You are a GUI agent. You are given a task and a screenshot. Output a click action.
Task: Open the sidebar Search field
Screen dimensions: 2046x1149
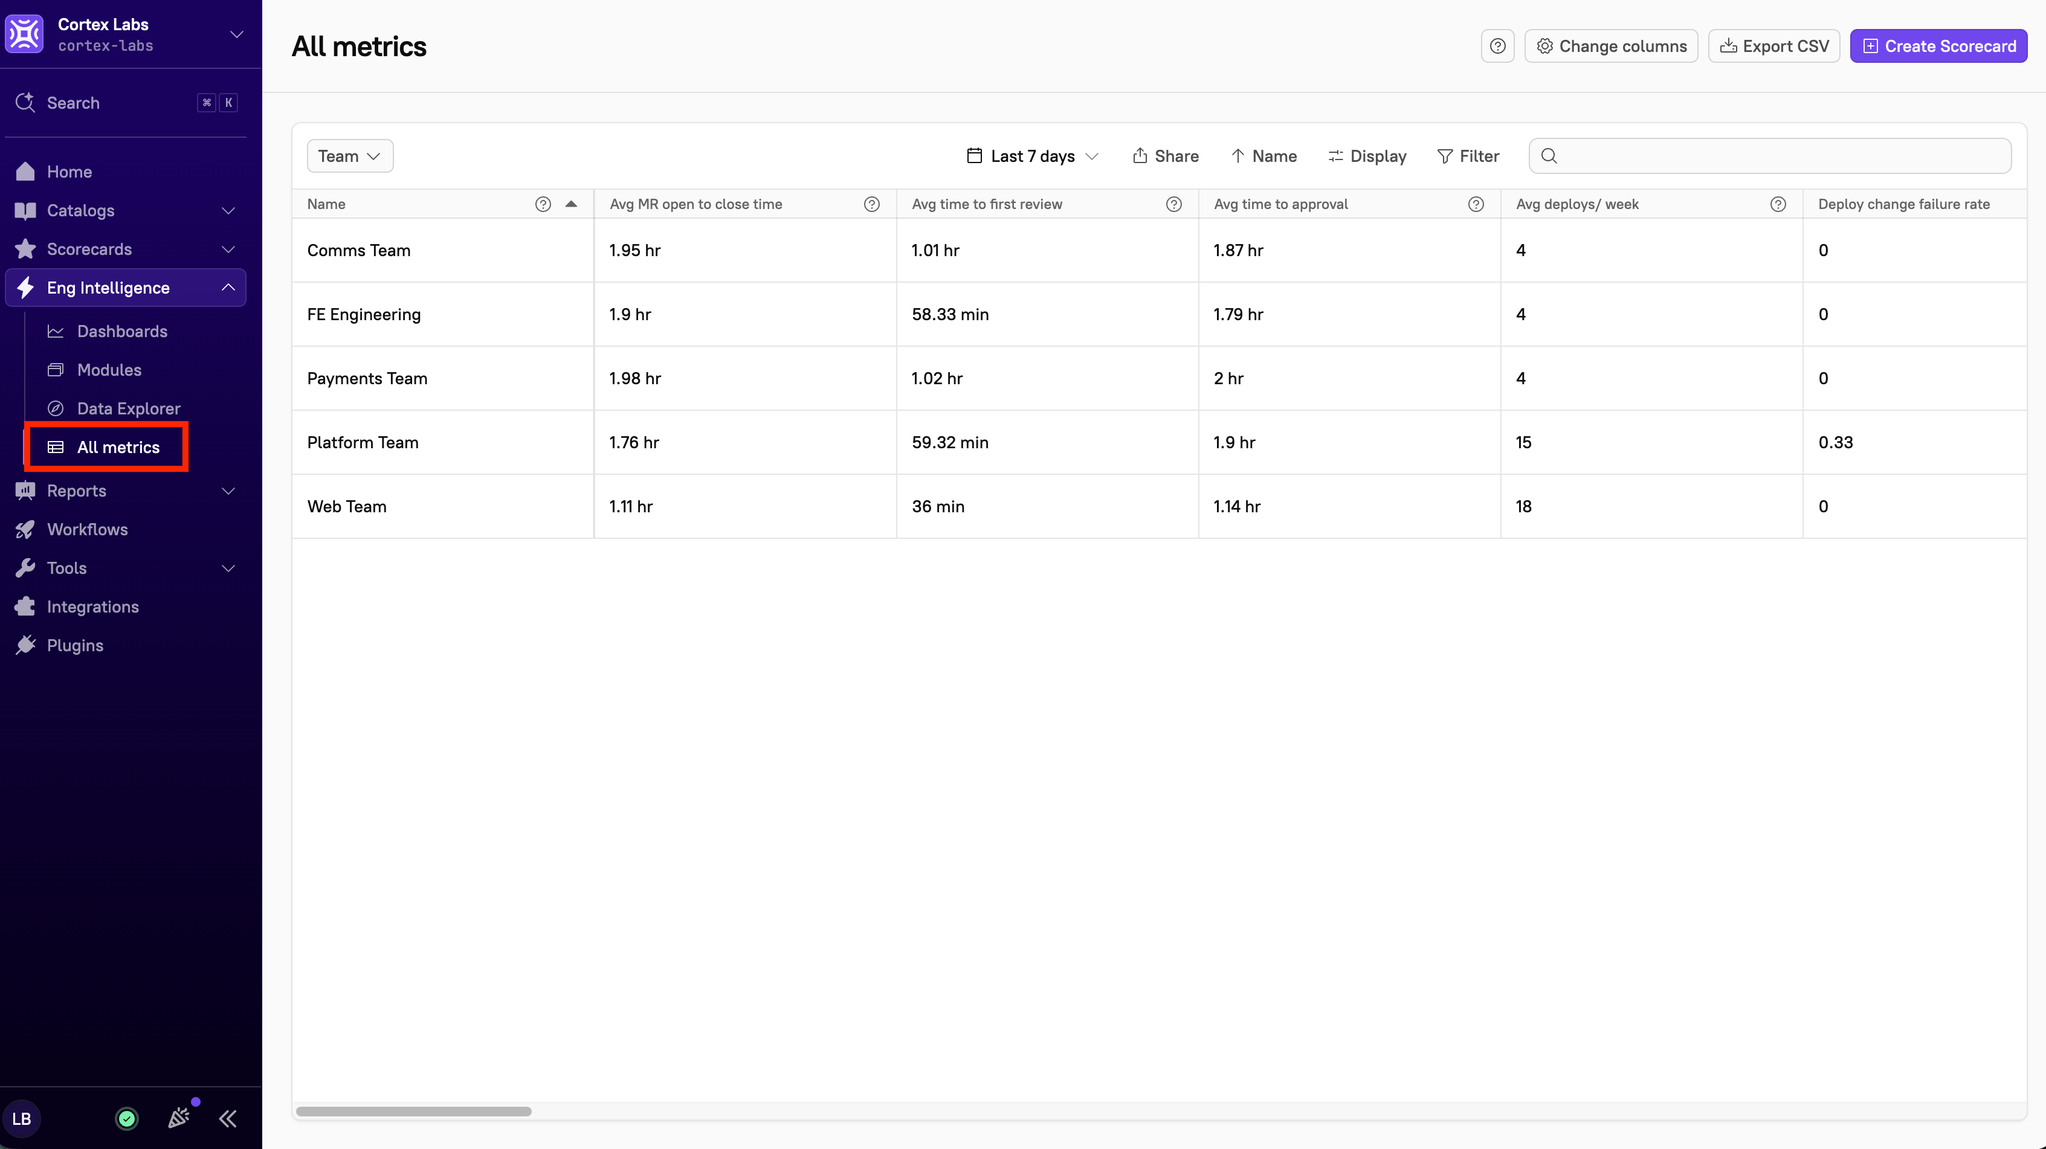[126, 103]
